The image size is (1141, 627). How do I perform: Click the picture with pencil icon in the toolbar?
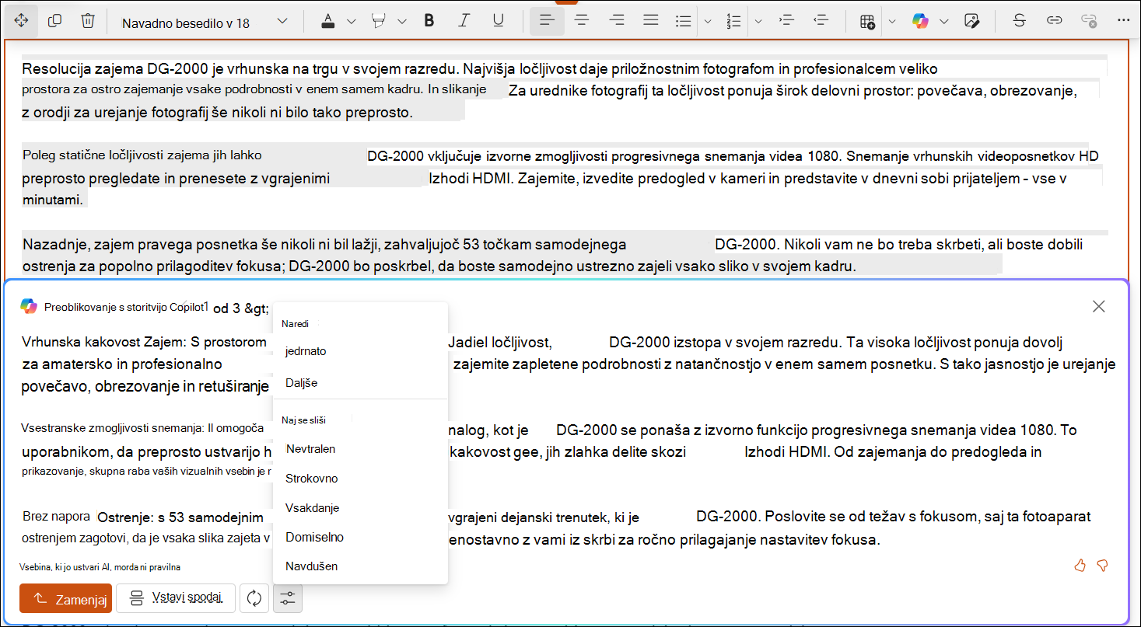click(x=971, y=21)
